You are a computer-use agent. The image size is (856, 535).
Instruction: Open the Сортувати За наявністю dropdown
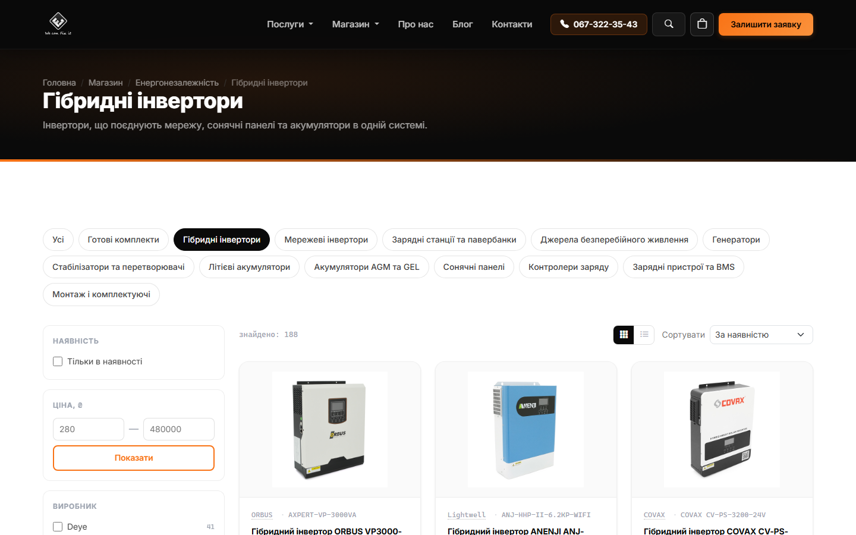coord(761,335)
